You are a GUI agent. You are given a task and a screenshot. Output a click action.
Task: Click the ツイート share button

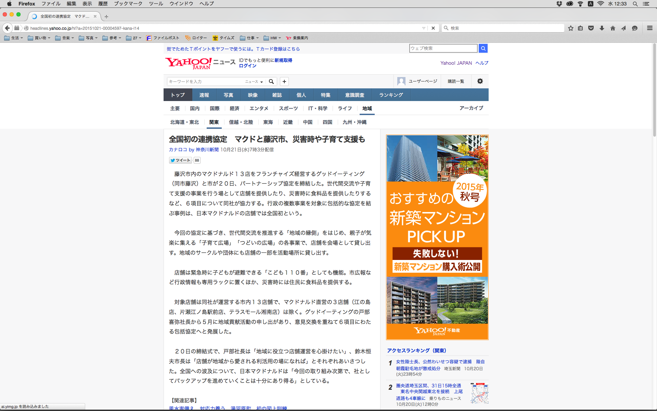point(180,160)
